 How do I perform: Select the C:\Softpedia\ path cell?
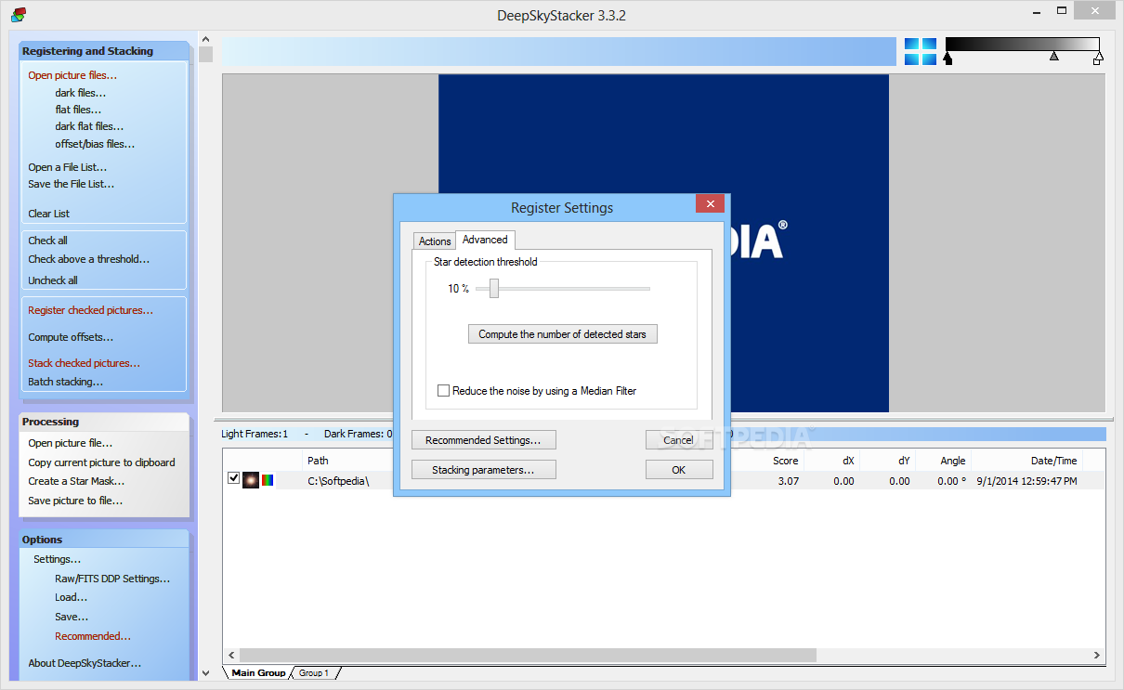coord(338,481)
